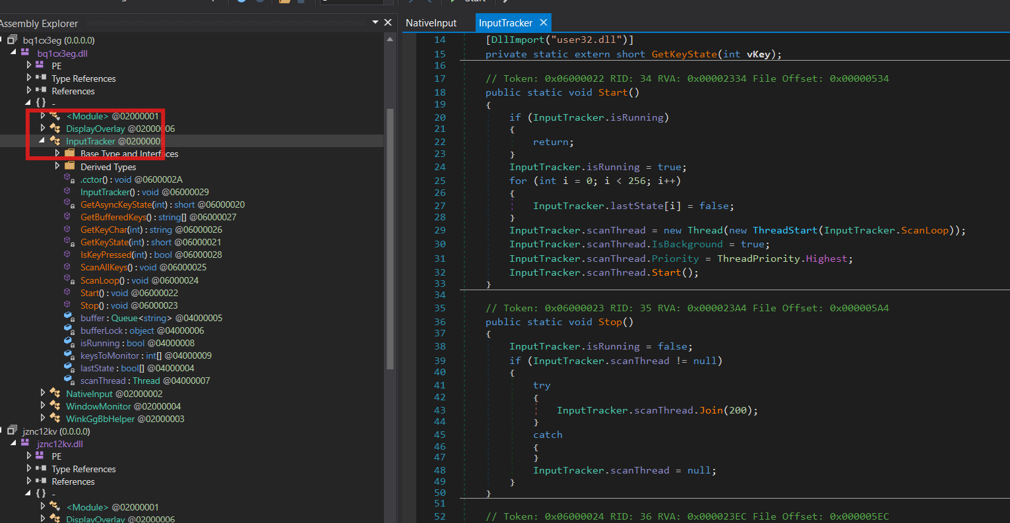Click the NativeInput class icon in tree
This screenshot has height=523, width=1010.
(55, 394)
